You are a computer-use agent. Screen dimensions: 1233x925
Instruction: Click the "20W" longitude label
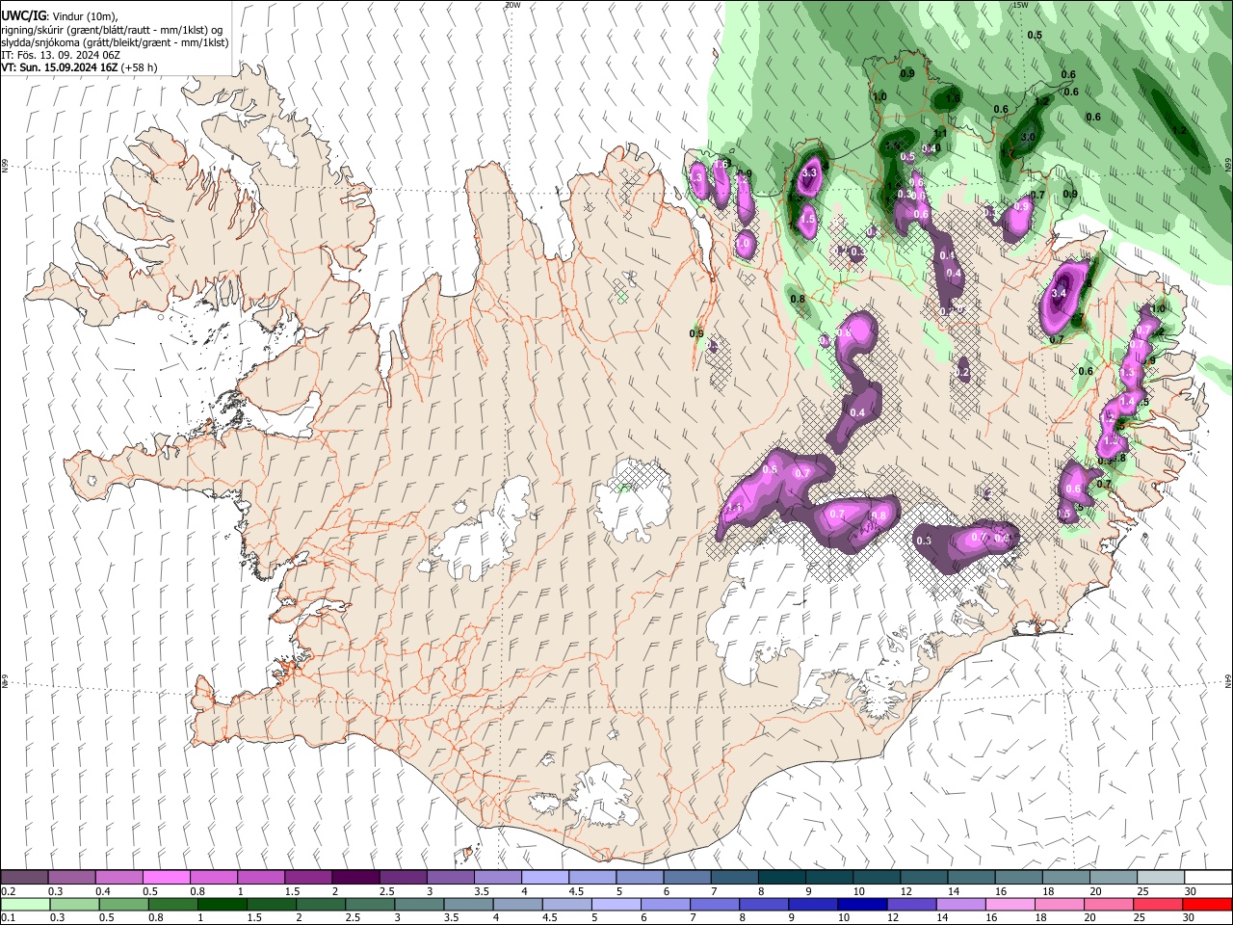tap(512, 5)
